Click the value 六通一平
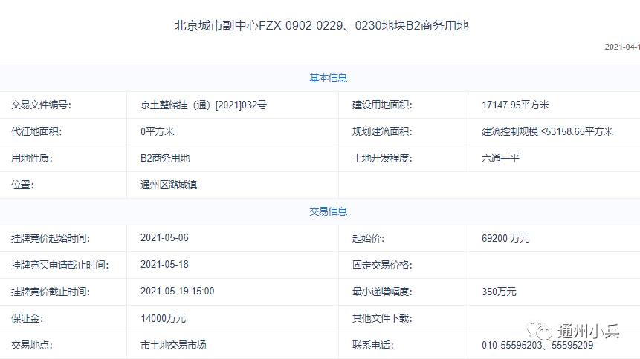This screenshot has height=359, width=640. coord(500,158)
